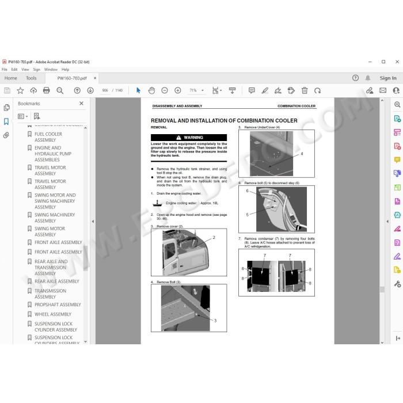
Task: Open More Tools wrench icon
Action: [x=397, y=284]
